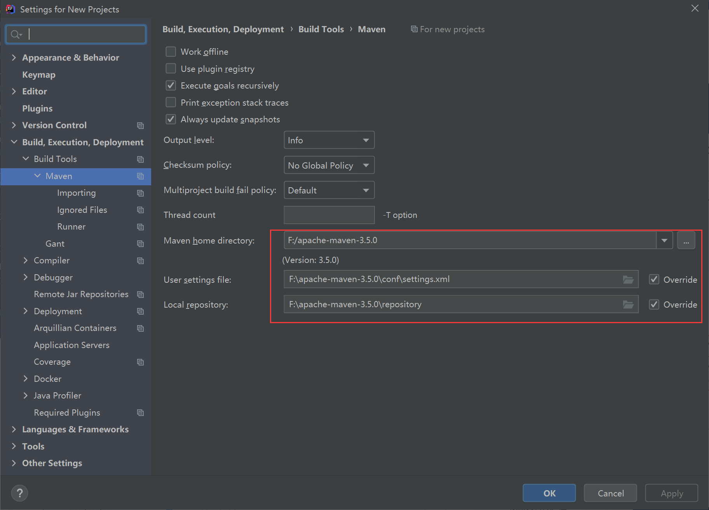This screenshot has width=709, height=510.
Task: Expand the Tools section
Action: pyautogui.click(x=14, y=446)
